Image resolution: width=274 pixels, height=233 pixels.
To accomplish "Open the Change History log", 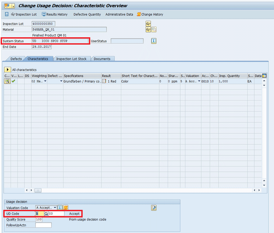I will click(x=150, y=14).
